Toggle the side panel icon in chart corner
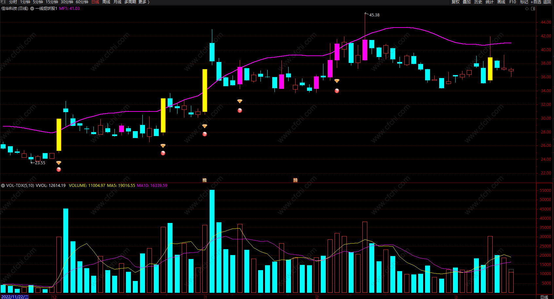Viewport: 554px width, 299px height. click(533, 9)
